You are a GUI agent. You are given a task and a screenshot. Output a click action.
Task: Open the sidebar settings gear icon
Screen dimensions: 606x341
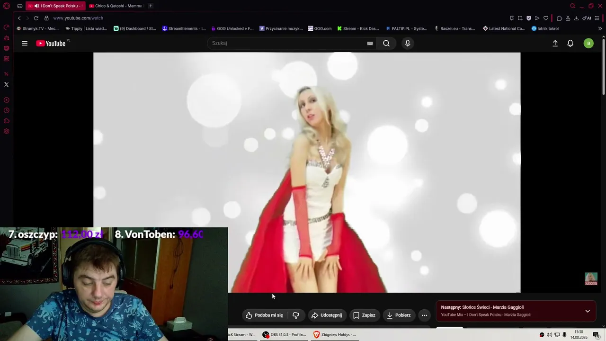(7, 131)
